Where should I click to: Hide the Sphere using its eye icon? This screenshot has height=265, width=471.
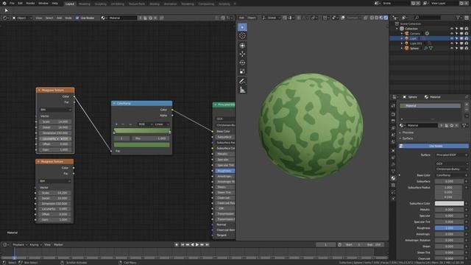tap(451, 48)
